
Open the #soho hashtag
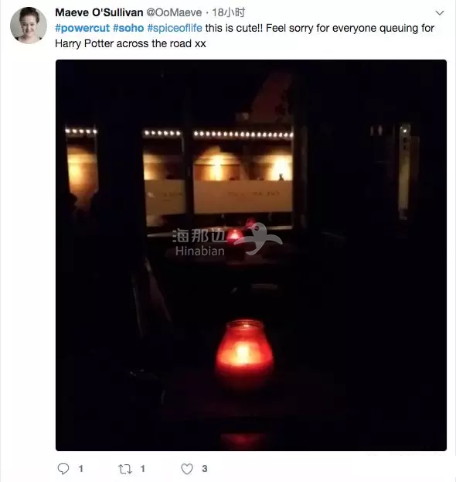click(128, 28)
